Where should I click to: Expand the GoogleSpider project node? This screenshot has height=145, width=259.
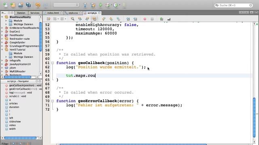click(2, 42)
